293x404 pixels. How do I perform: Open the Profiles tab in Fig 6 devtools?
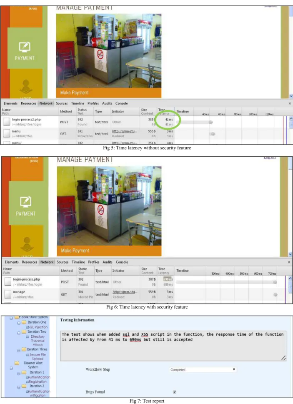[x=94, y=262]
